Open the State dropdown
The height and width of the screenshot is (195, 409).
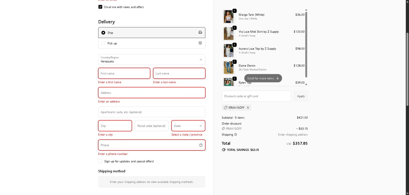188,126
